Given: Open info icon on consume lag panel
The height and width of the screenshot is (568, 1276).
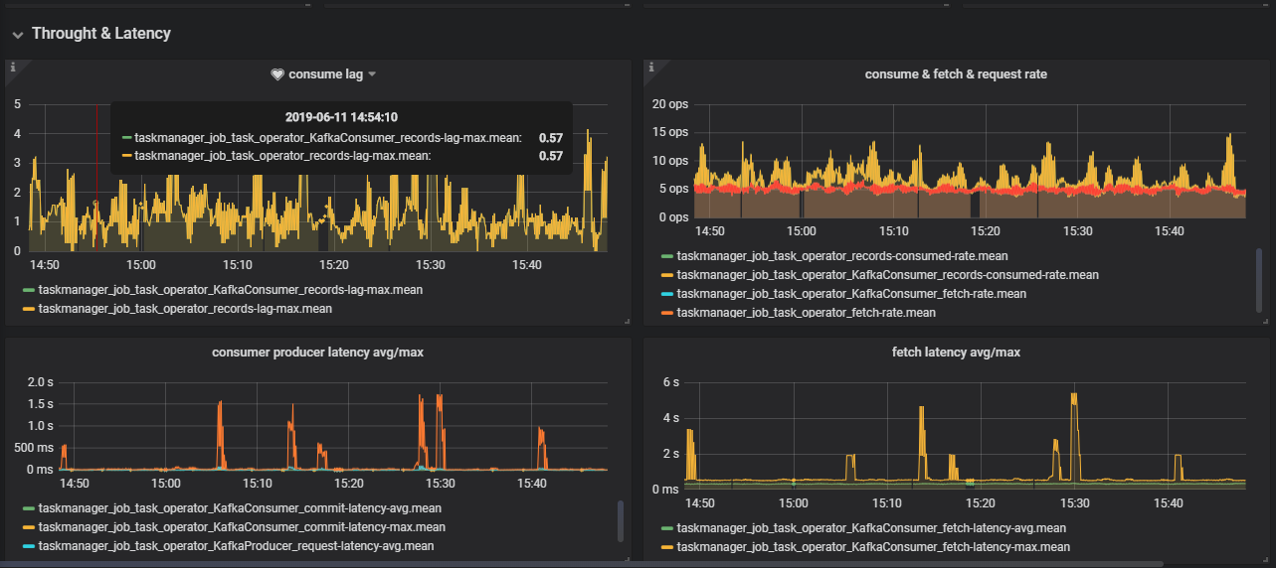Looking at the screenshot, I should (x=13, y=68).
